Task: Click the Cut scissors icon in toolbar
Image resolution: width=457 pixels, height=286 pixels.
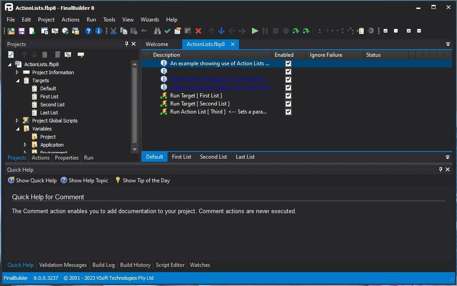Action: coord(113,31)
